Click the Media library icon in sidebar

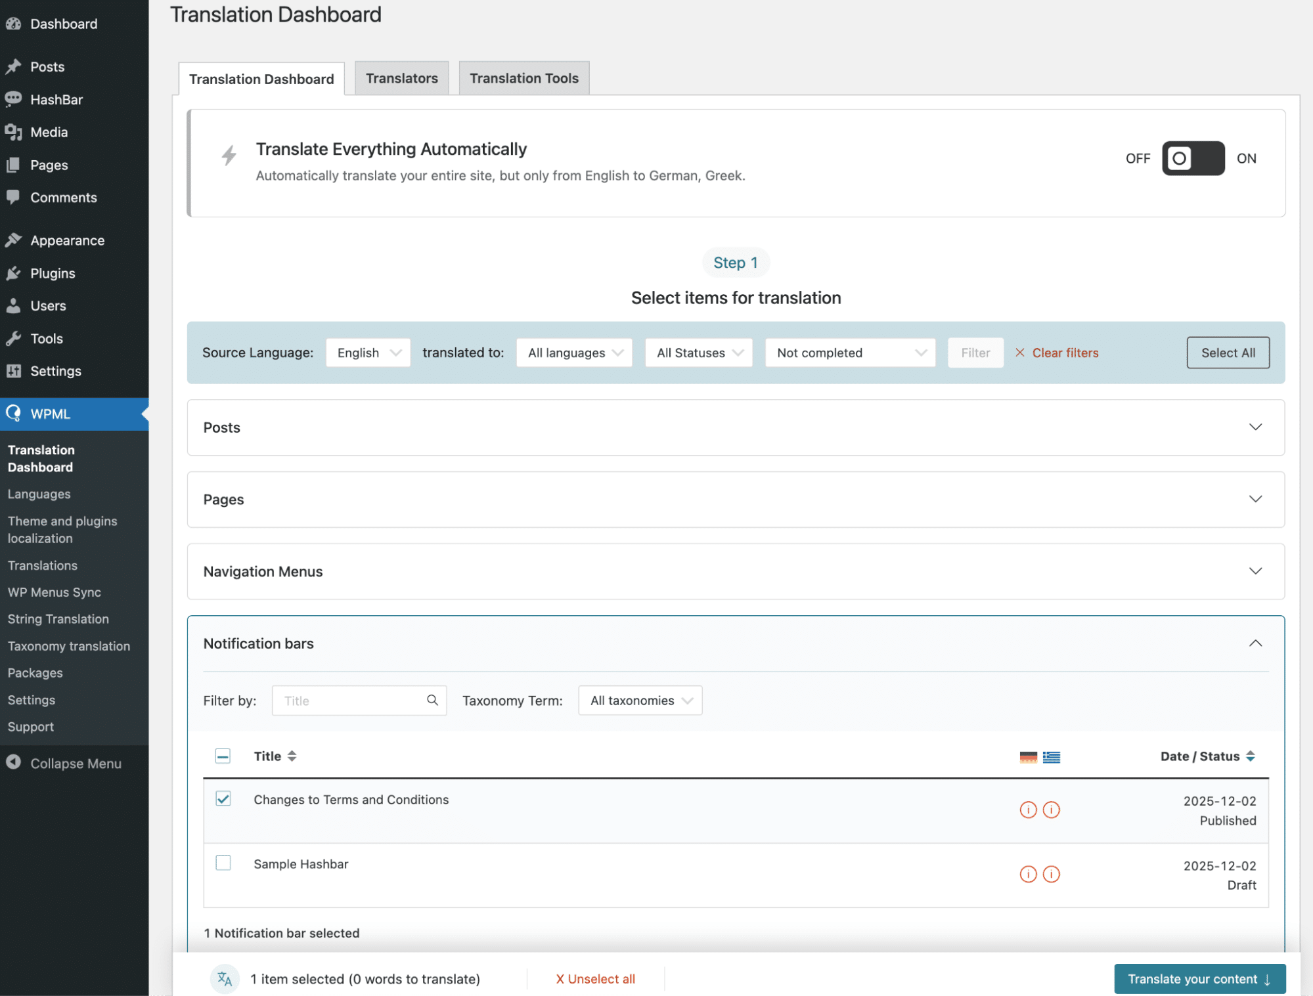[14, 131]
